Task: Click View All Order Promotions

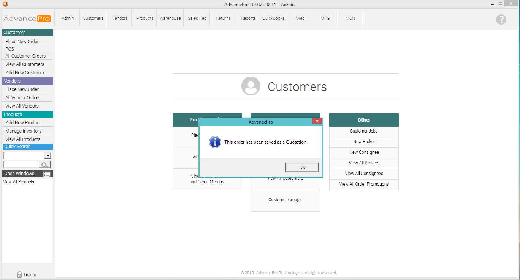Action: (x=364, y=184)
